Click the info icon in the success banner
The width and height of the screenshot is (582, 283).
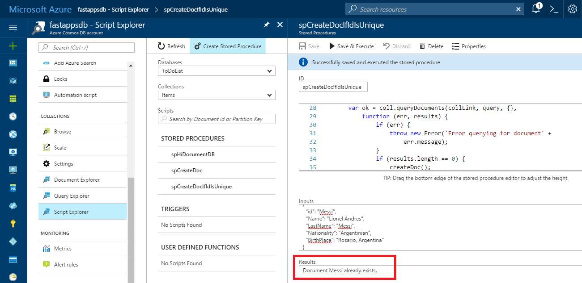click(x=303, y=62)
